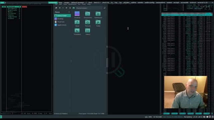The height and width of the screenshot is (120, 214).
Task: Click Pictures row in ranger terminal
Action: (x=14, y=13)
